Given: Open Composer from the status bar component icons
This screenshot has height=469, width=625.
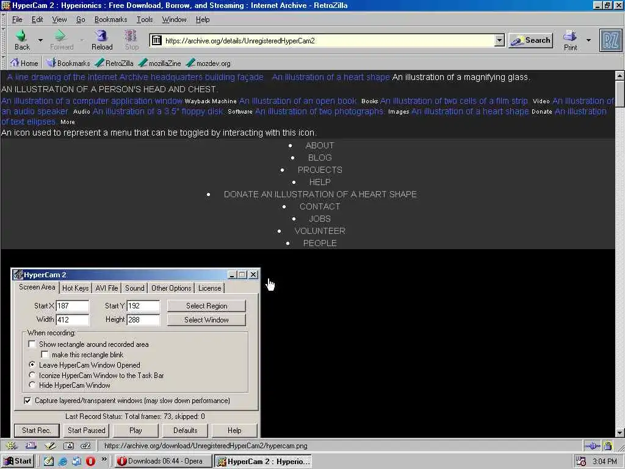Looking at the screenshot, I should click(50, 445).
